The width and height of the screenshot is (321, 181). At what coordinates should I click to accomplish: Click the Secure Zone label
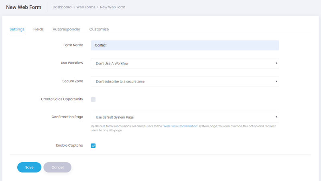pos(73,81)
